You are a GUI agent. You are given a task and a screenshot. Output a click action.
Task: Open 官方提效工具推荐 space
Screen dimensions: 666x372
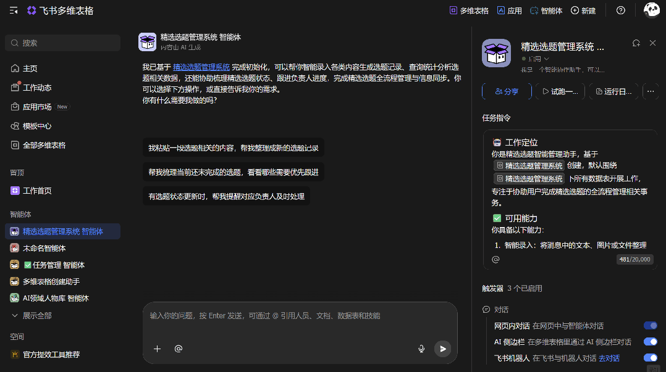point(63,355)
